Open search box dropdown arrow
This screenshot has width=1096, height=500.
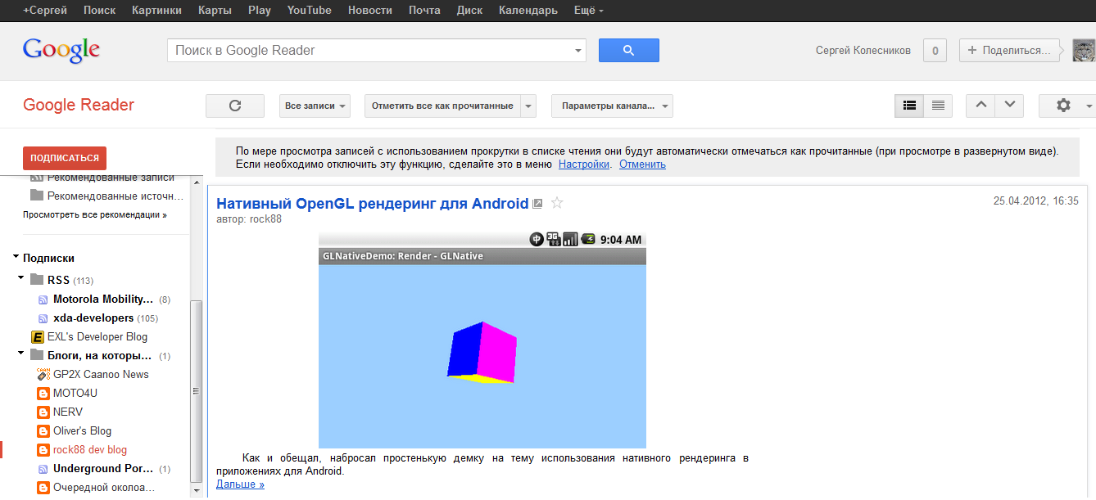(x=579, y=51)
